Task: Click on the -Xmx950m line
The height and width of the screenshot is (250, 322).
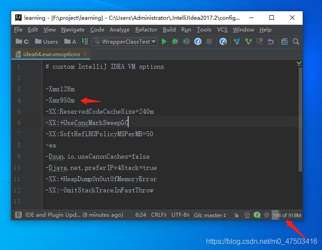Action: (x=60, y=100)
